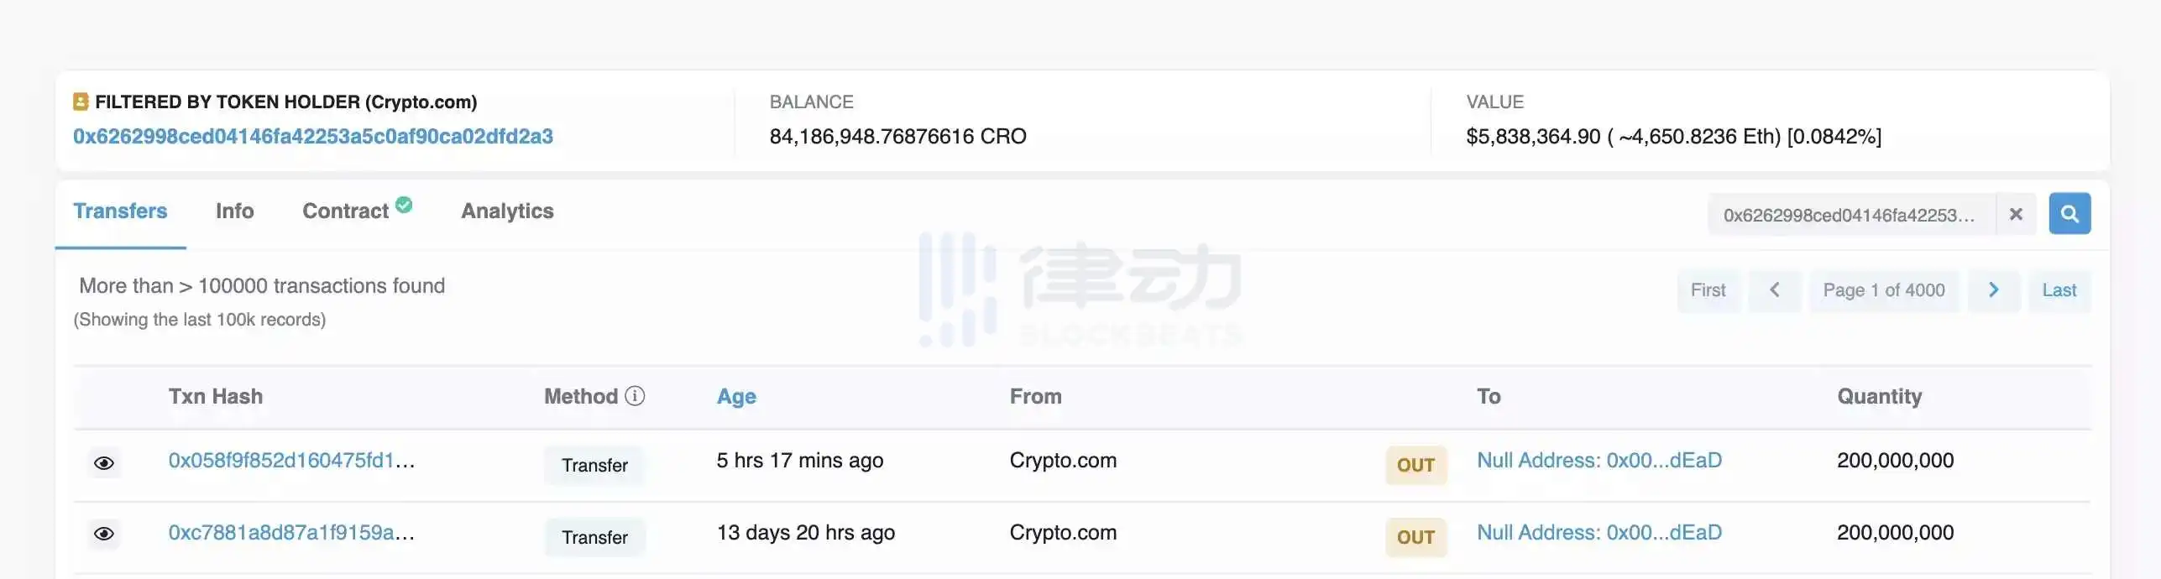Switch to the Analytics tab
Image resolution: width=2161 pixels, height=579 pixels.
[x=506, y=211]
